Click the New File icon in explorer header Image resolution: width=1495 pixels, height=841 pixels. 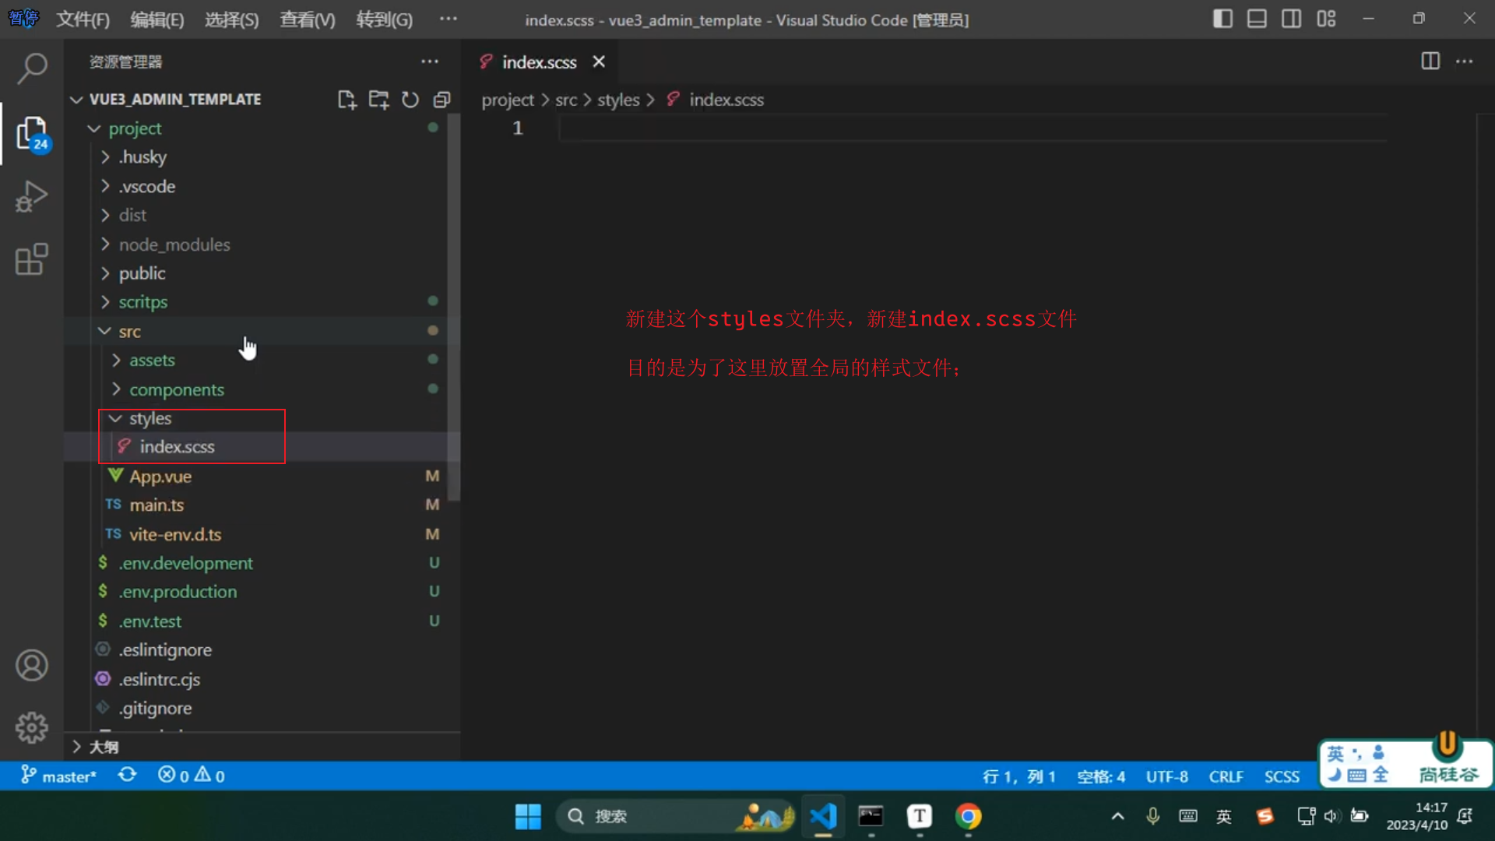[347, 100]
